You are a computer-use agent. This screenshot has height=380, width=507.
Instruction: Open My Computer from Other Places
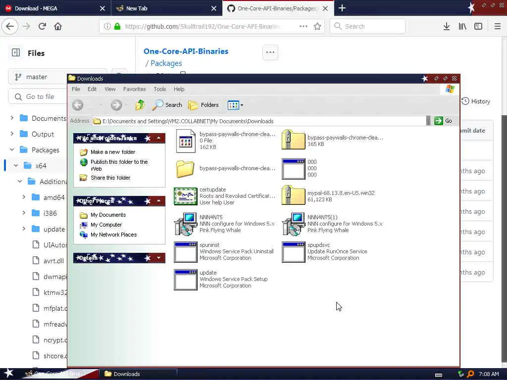[x=106, y=225]
